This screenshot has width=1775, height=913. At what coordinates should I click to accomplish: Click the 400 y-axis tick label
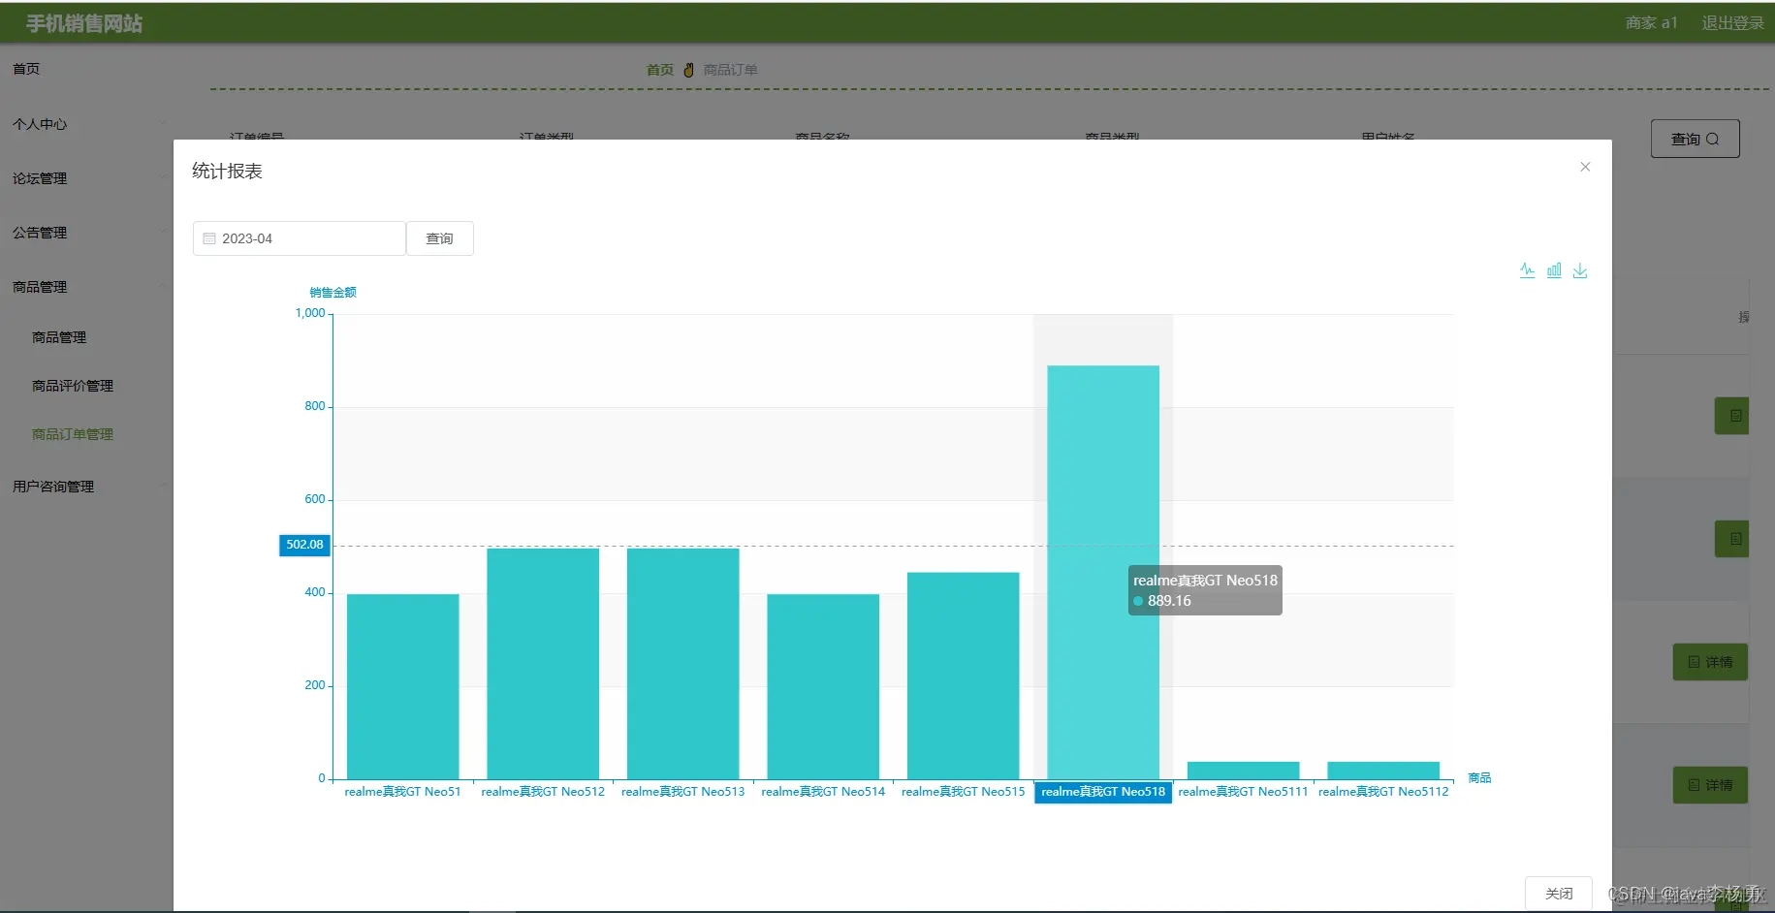(315, 592)
